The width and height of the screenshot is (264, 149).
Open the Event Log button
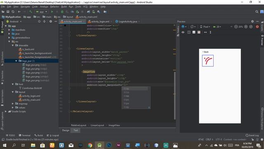(252, 135)
